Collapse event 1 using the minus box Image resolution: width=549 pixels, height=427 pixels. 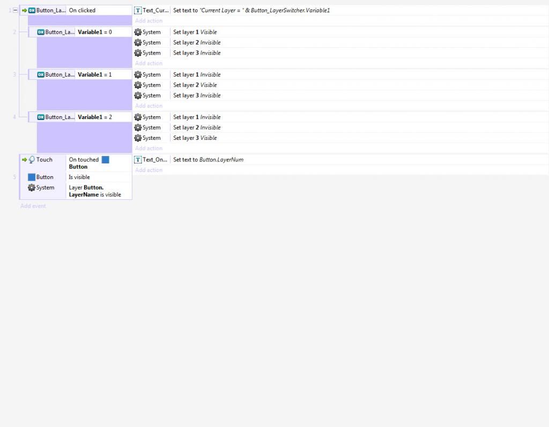tap(15, 10)
